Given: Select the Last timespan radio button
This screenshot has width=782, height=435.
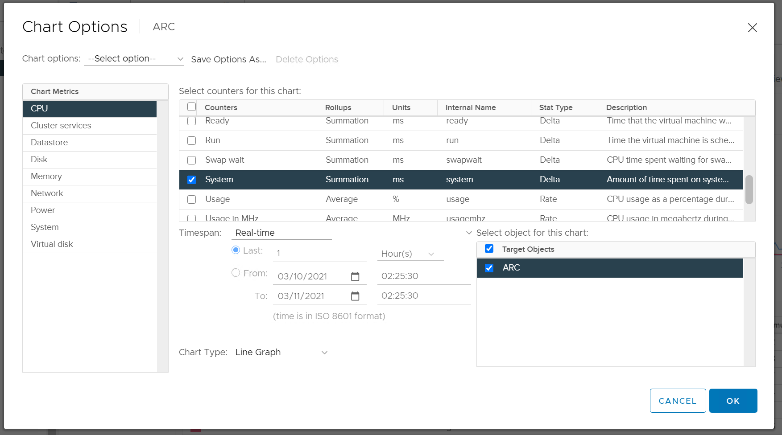Looking at the screenshot, I should click(x=236, y=250).
